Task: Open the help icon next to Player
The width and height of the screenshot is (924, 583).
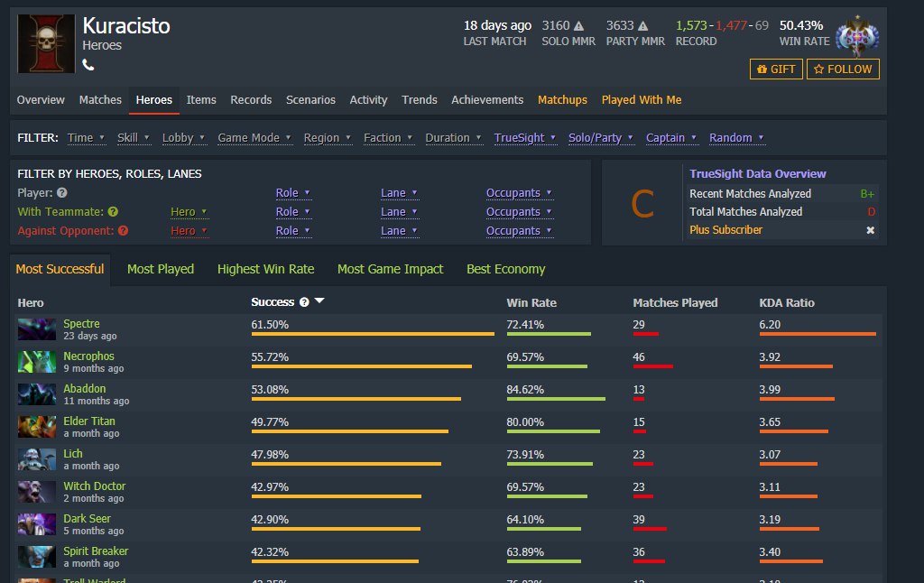Action: pos(62,193)
